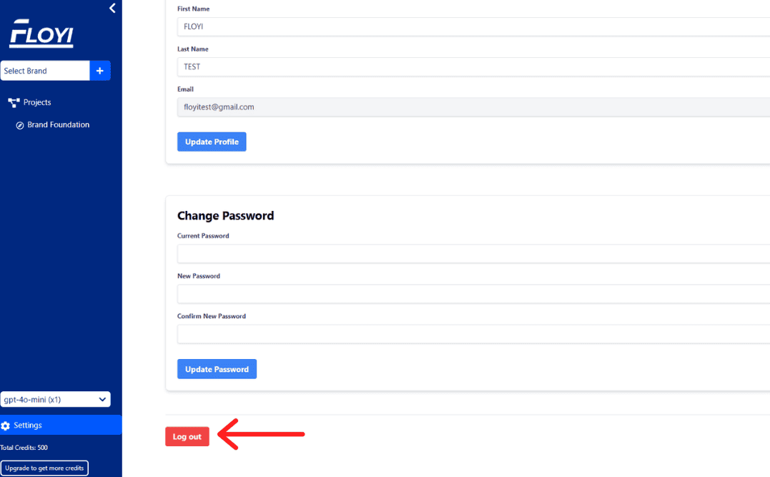Click the Projects hierarchy icon

click(x=14, y=102)
